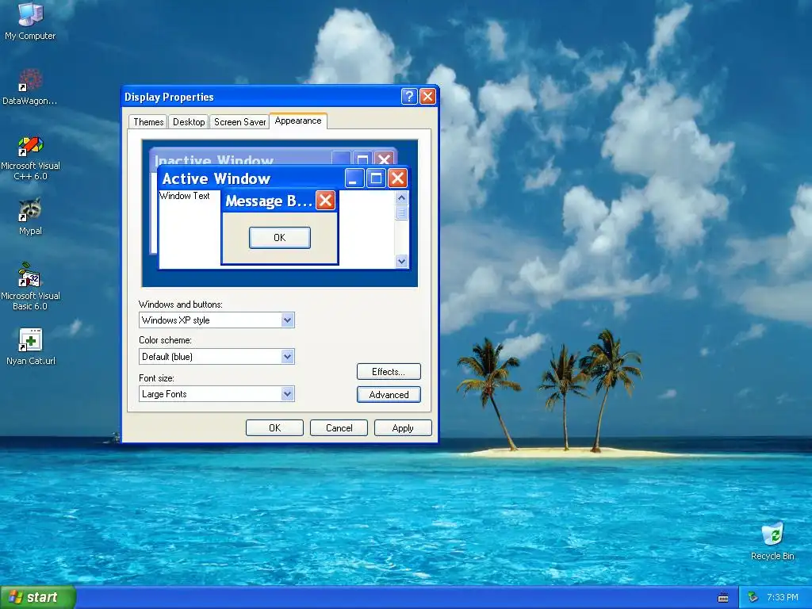812x609 pixels.
Task: Click the Message Box preview title
Action: click(268, 201)
